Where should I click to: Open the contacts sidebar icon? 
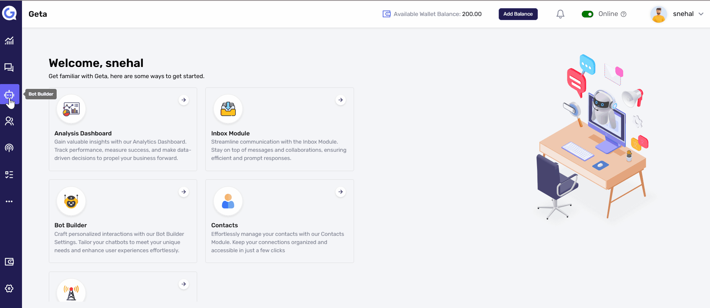coord(9,121)
